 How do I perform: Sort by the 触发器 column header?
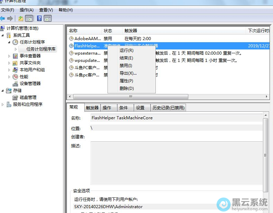coord(184,31)
